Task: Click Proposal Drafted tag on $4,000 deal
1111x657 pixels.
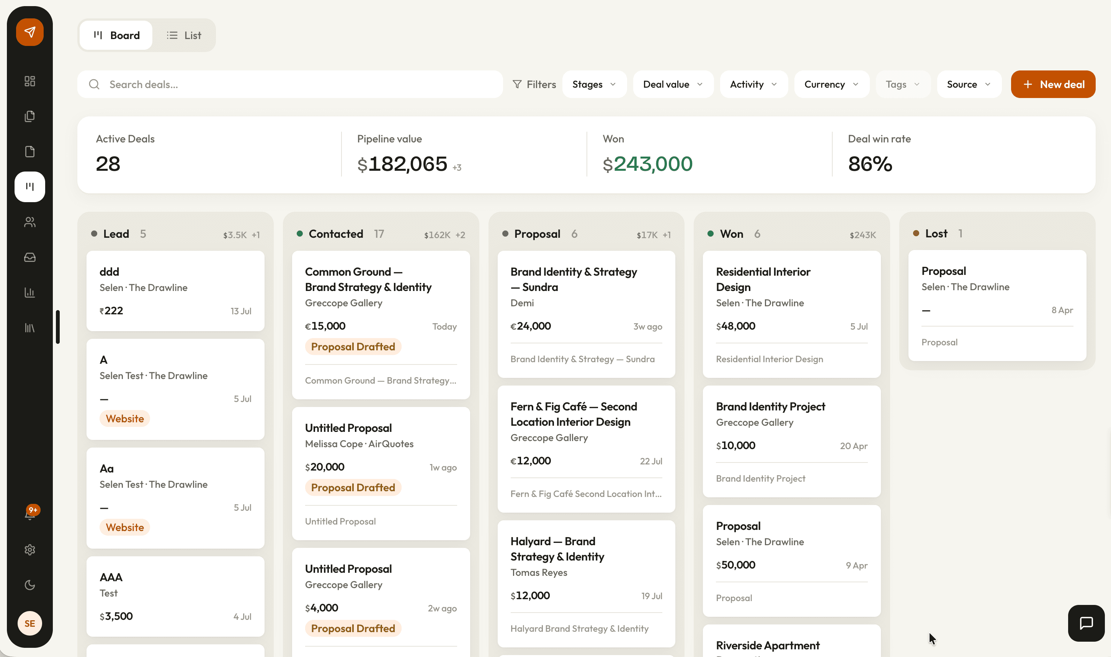Action: click(353, 628)
